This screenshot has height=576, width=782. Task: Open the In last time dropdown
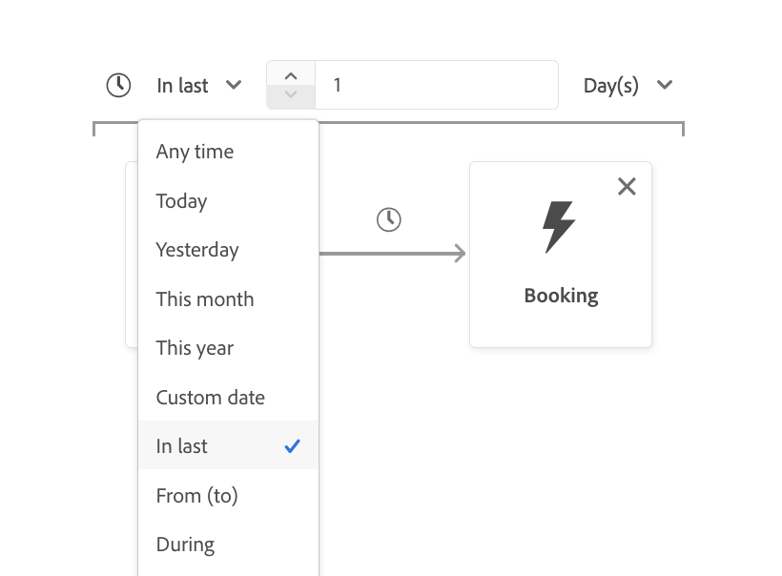199,85
